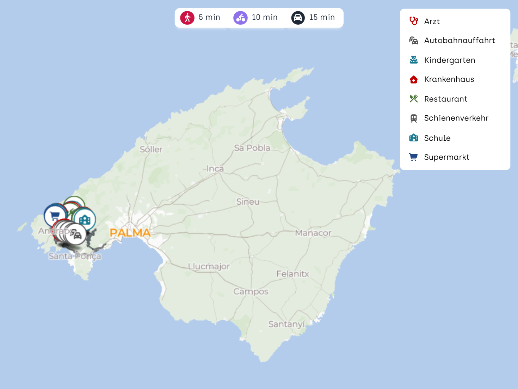The image size is (518, 389).
Task: Click the Restaurant fork and knife icon
Action: (414, 99)
